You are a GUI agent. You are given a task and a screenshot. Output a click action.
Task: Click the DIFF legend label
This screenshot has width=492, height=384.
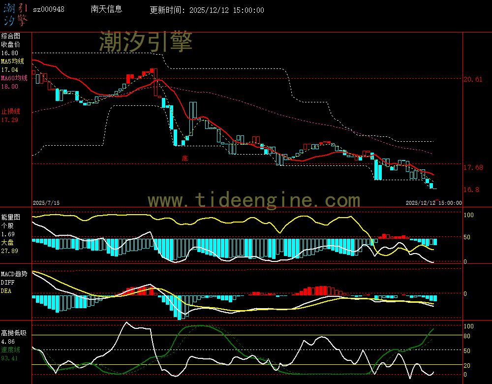click(7, 283)
